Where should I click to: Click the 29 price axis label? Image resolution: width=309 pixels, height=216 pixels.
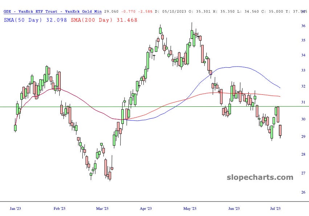coord(303,136)
